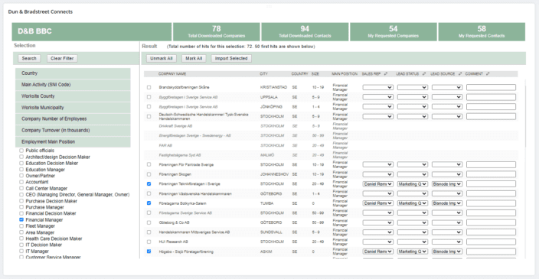Image resolution: width=539 pixels, height=279 pixels.
Task: Check the Public officials position filter
Action: (x=21, y=151)
